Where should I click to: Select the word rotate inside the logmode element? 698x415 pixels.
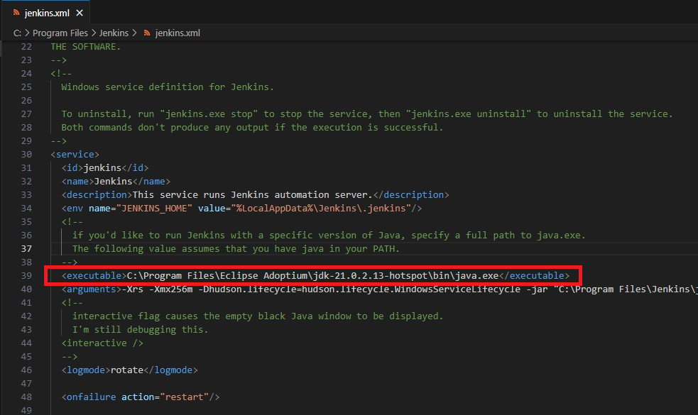point(128,370)
